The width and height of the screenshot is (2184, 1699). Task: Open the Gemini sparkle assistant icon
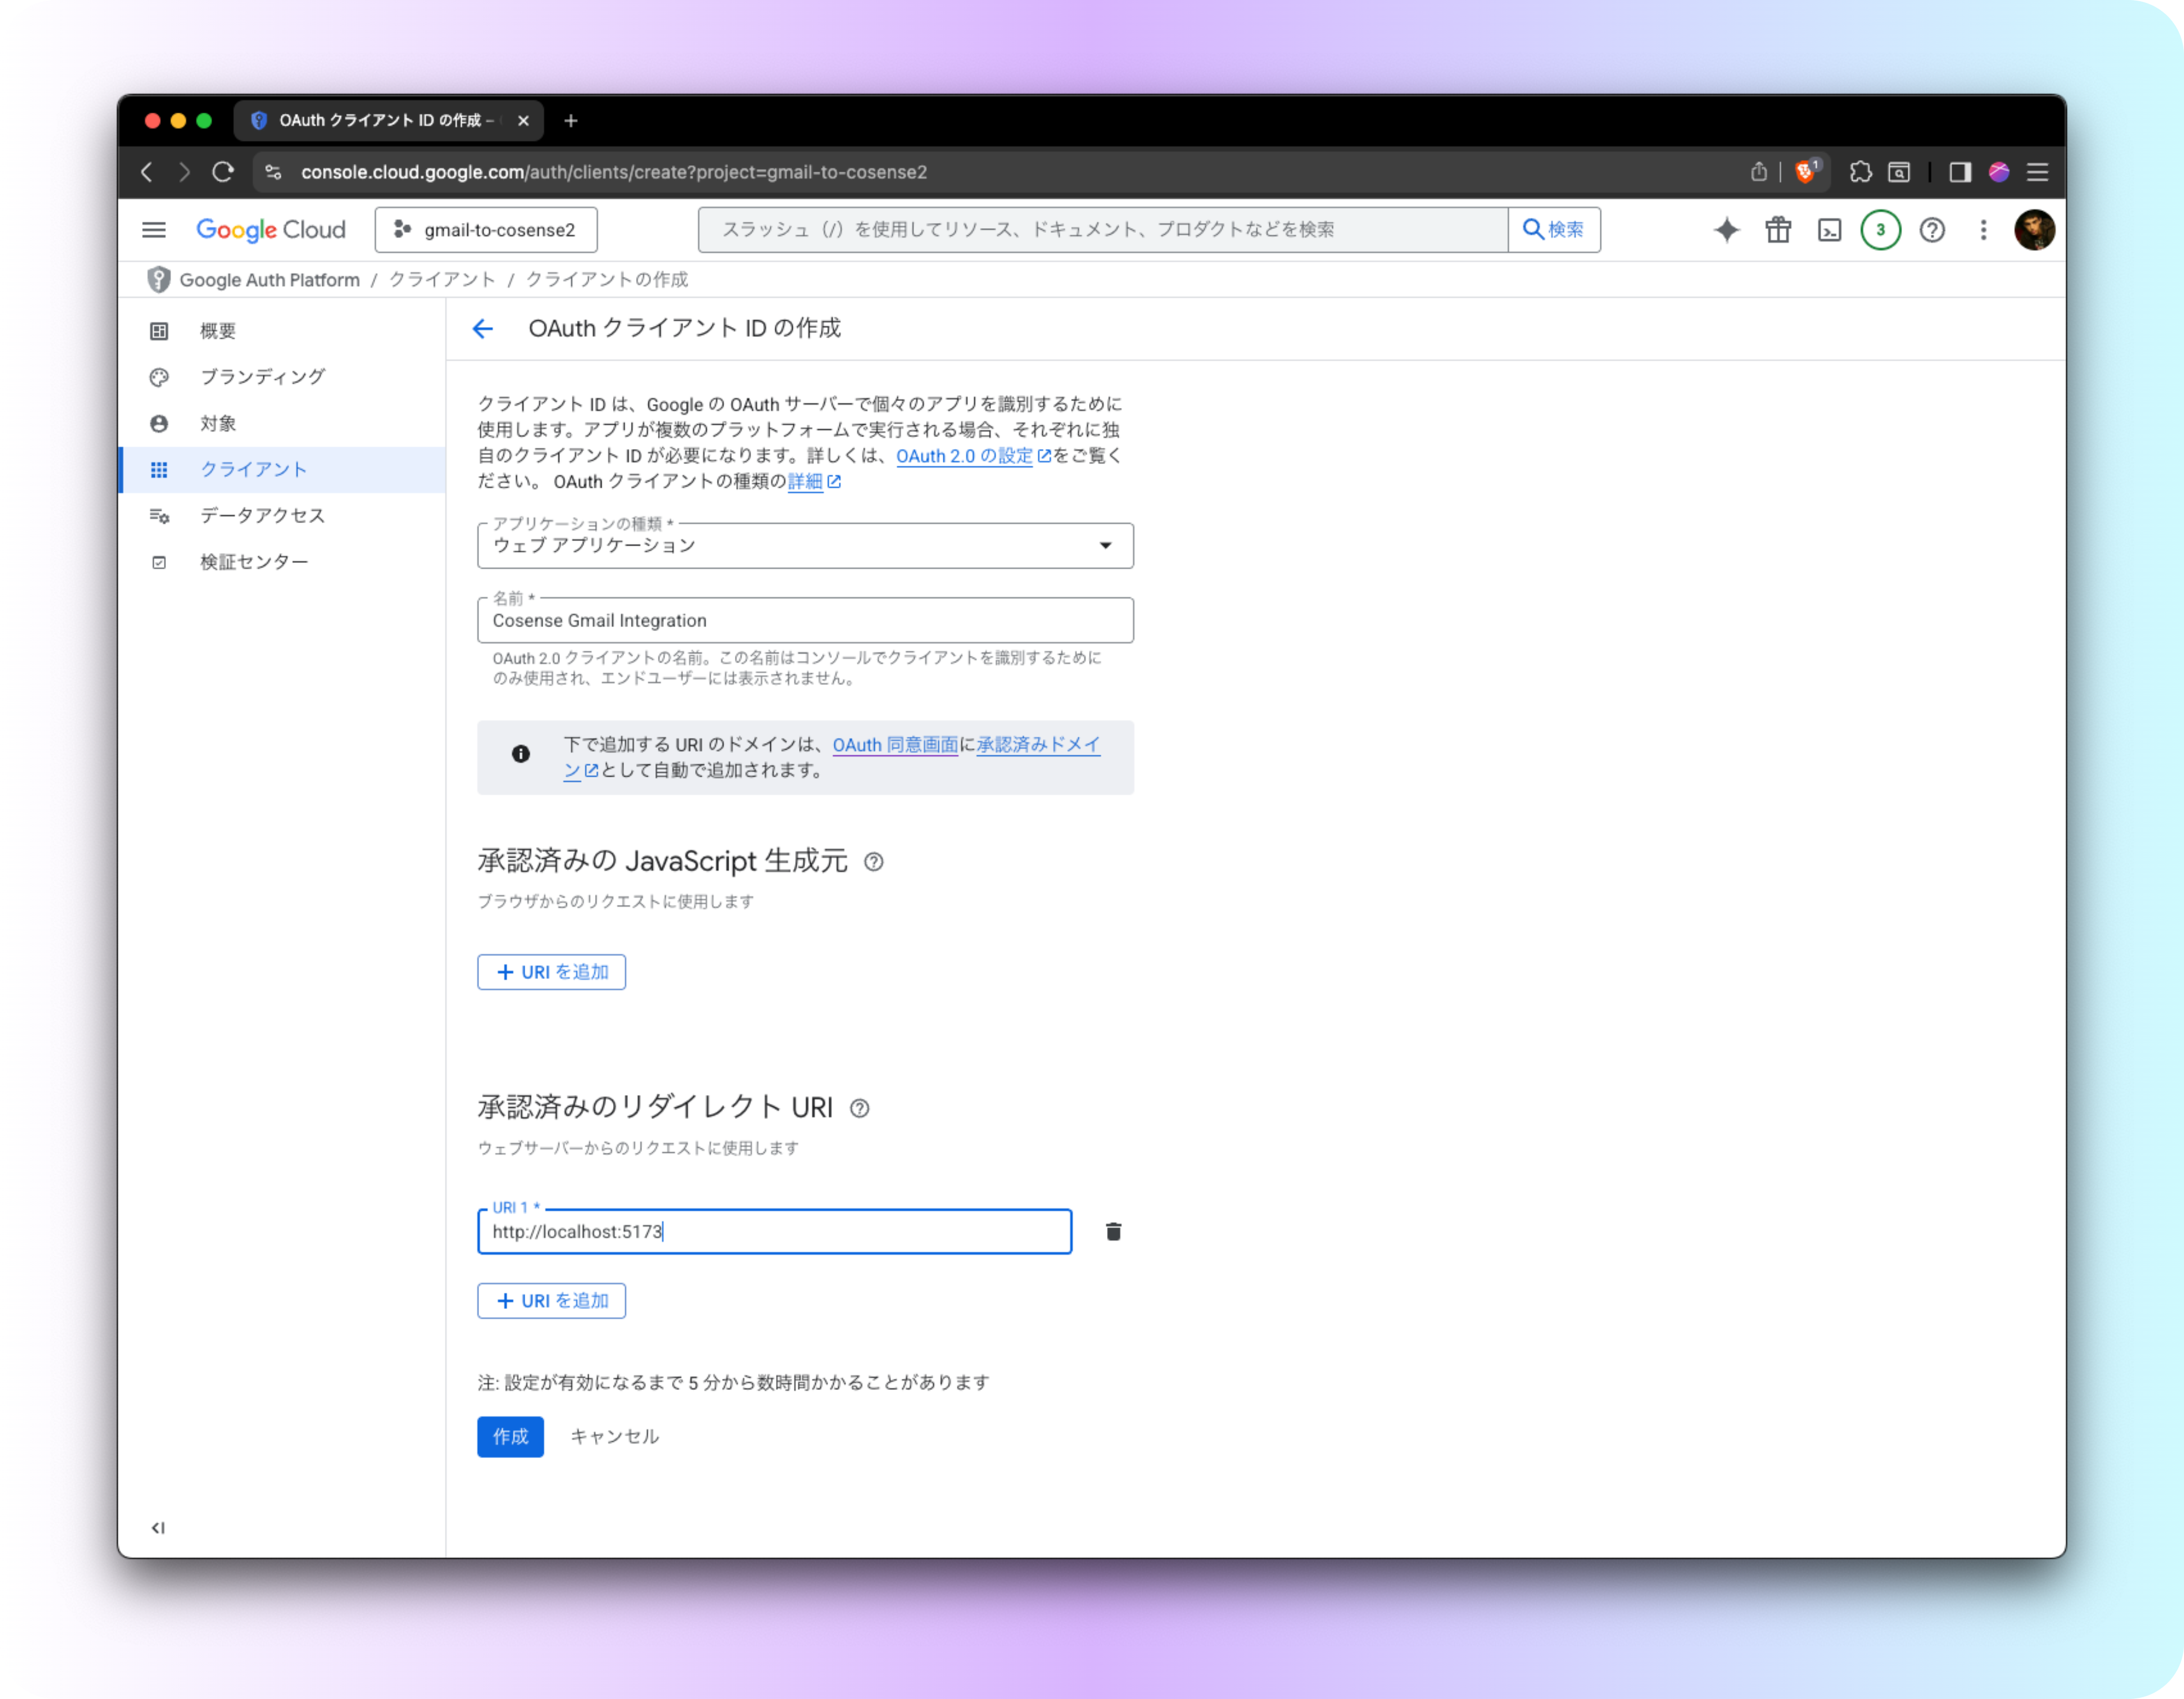(1726, 230)
